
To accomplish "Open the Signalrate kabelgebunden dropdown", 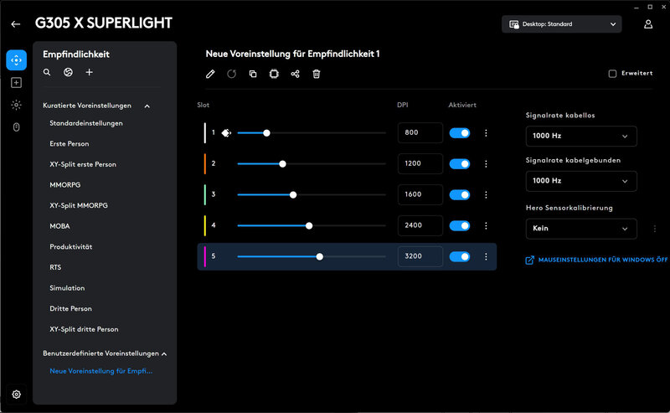I will click(581, 181).
